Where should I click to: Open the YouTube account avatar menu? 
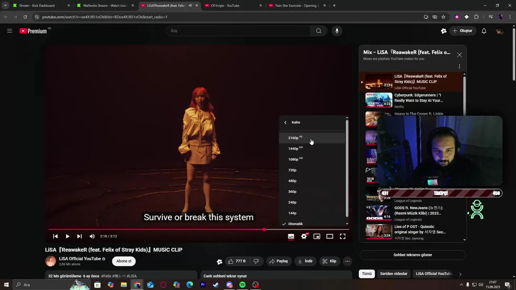(499, 31)
